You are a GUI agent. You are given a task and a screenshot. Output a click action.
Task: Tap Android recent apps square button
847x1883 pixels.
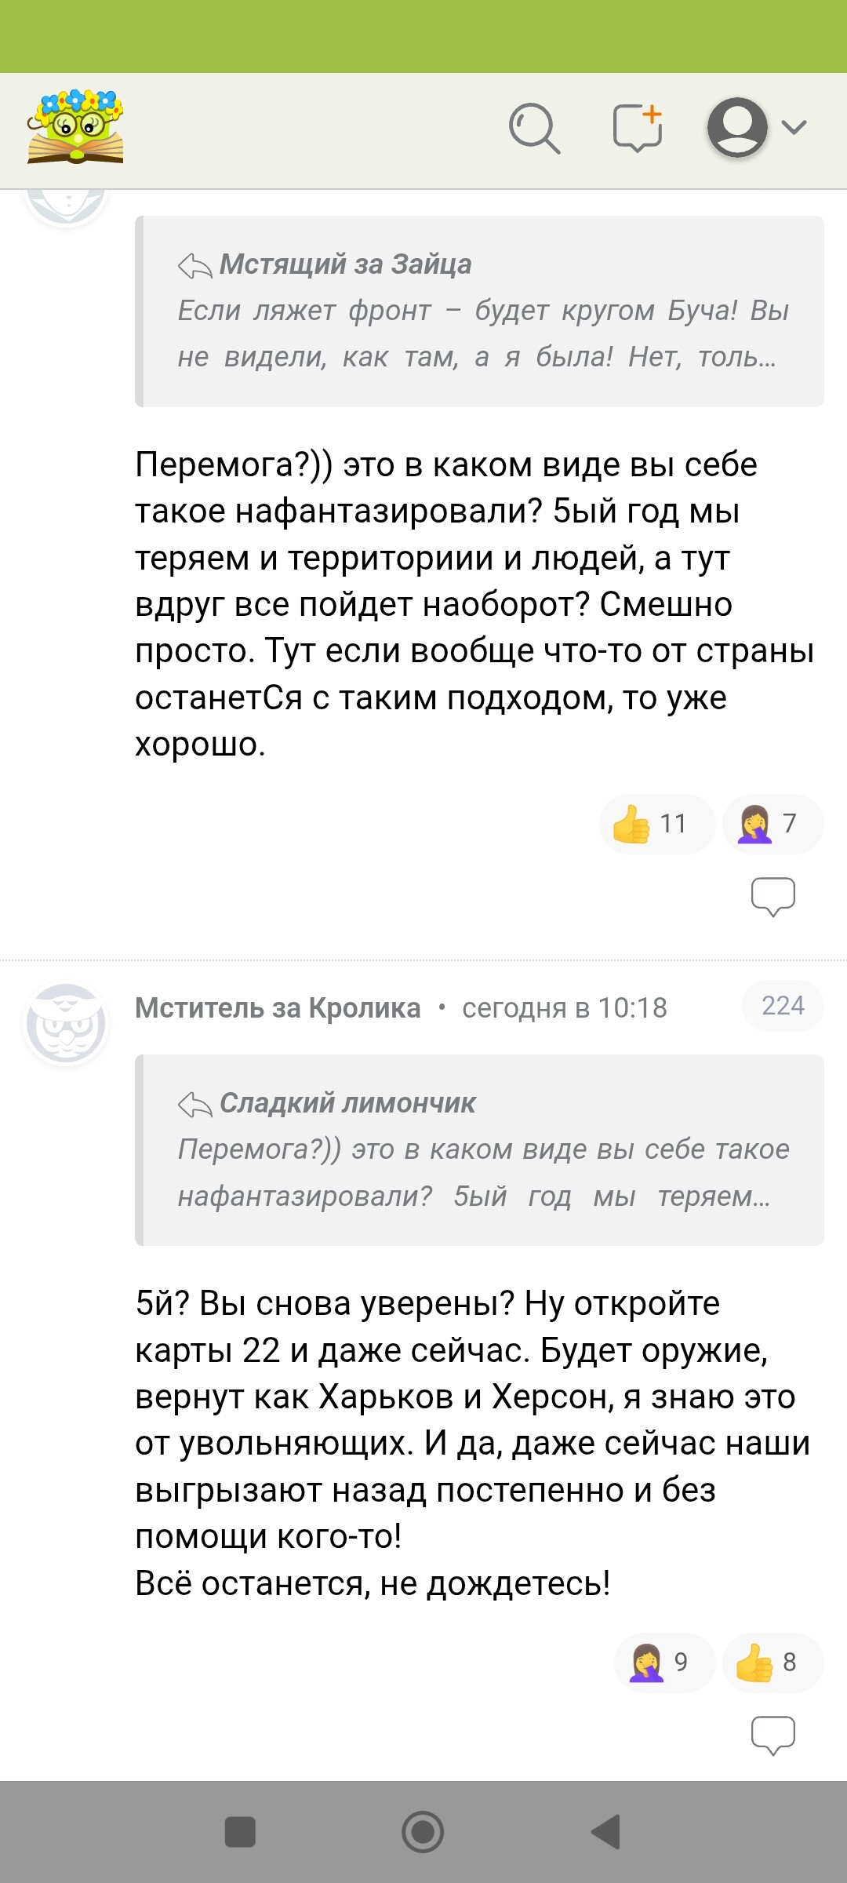pyautogui.click(x=240, y=1833)
